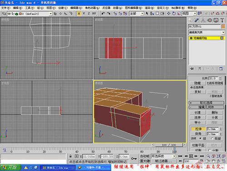This screenshot has width=227, height=171.
Task: Open the reference coordinate dropdown 视图
Action: point(195,14)
